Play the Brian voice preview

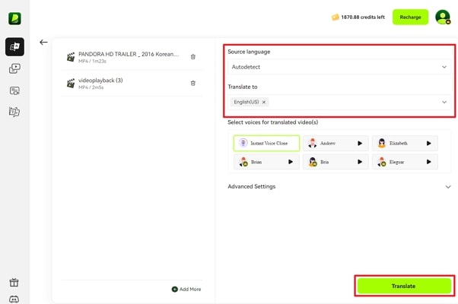pyautogui.click(x=290, y=161)
